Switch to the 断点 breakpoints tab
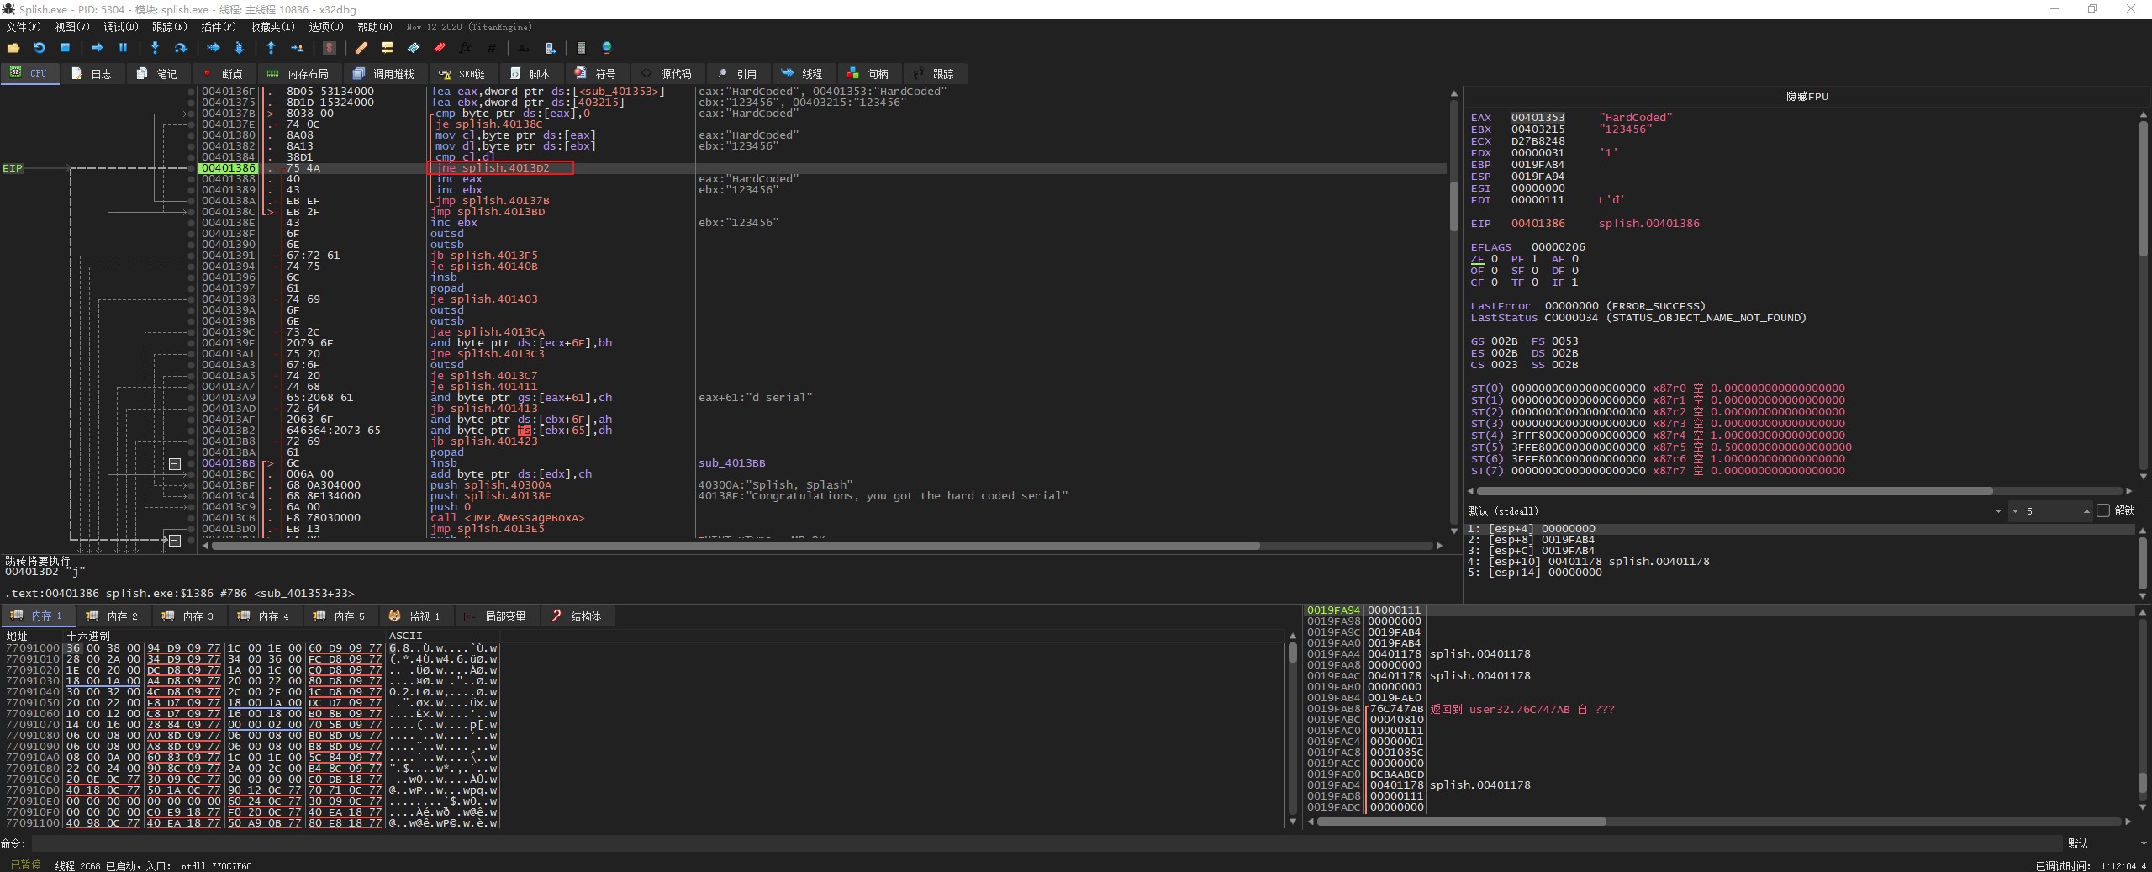 tap(223, 74)
